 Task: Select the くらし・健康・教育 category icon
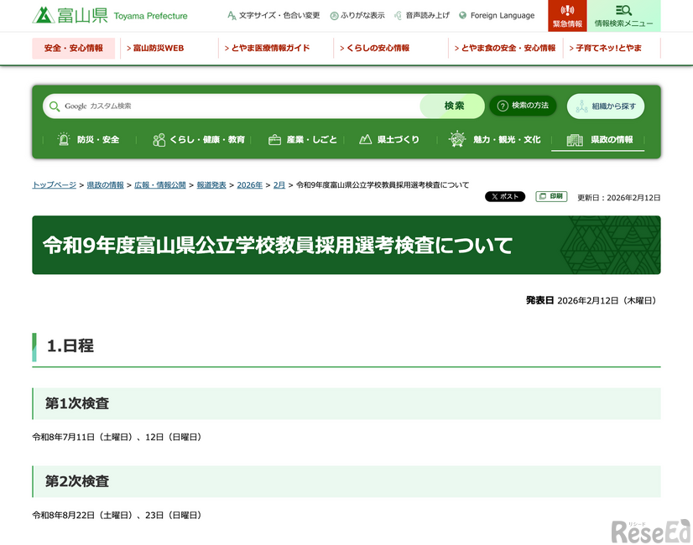[158, 139]
